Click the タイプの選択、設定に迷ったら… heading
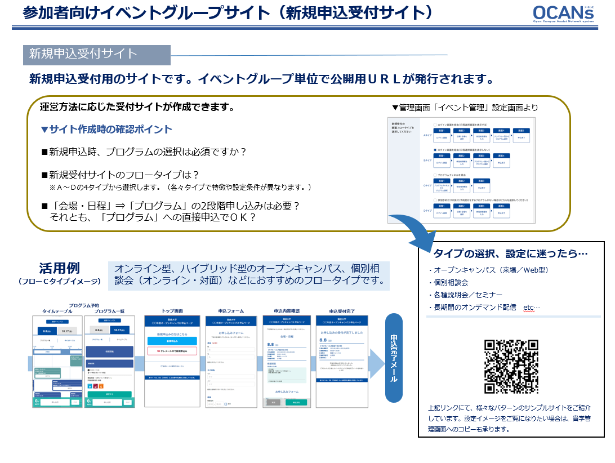The image size is (615, 463). pyautogui.click(x=510, y=254)
